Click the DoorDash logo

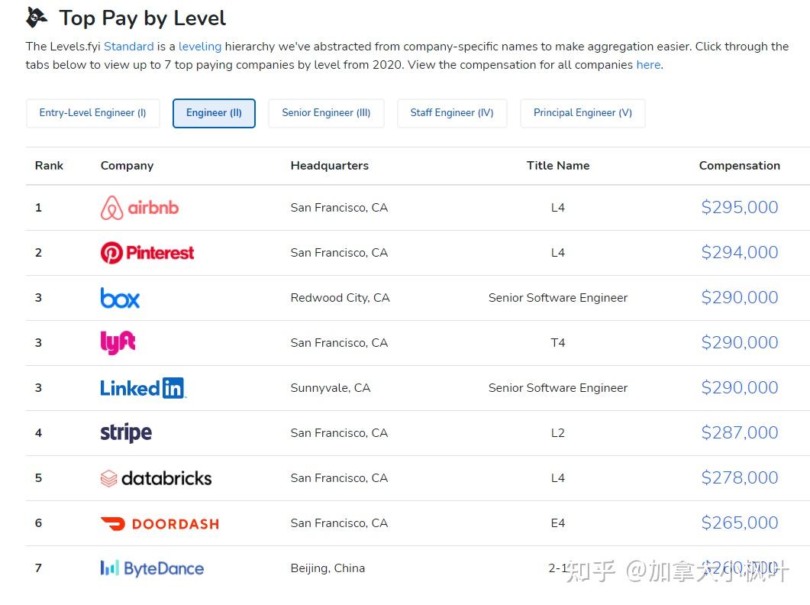tap(160, 524)
